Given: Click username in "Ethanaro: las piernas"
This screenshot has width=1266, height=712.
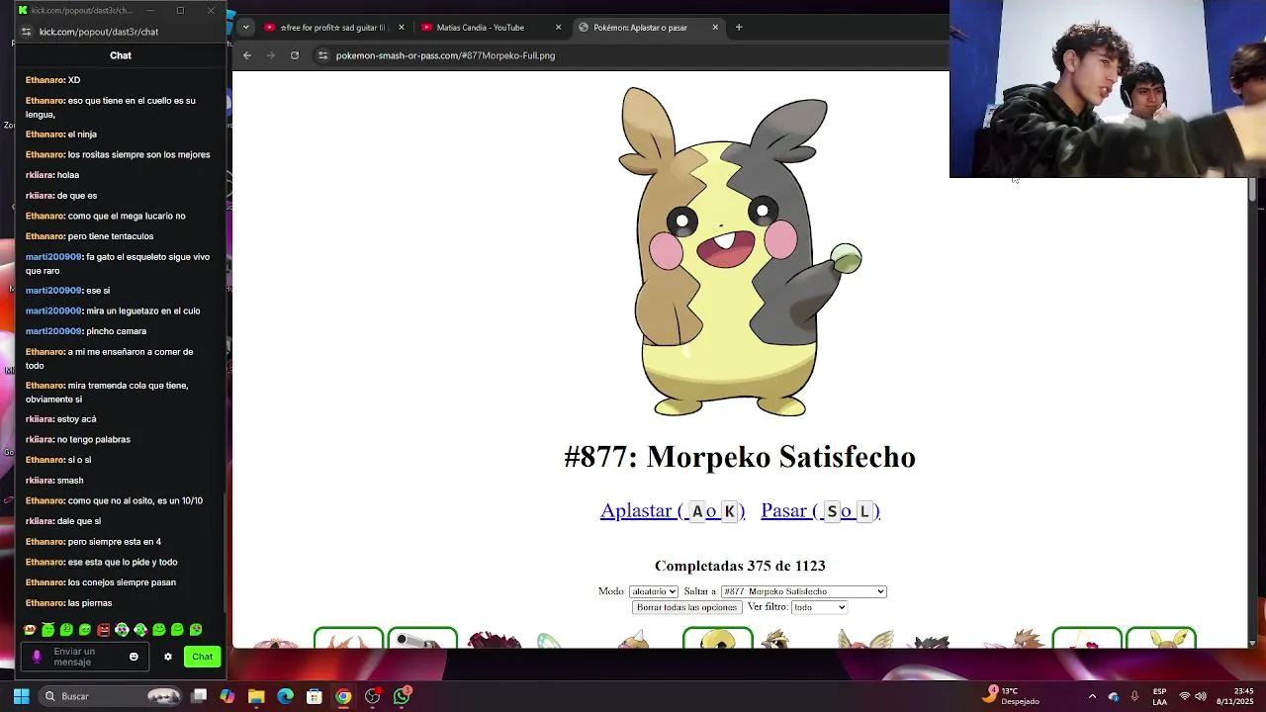Looking at the screenshot, I should tap(45, 603).
